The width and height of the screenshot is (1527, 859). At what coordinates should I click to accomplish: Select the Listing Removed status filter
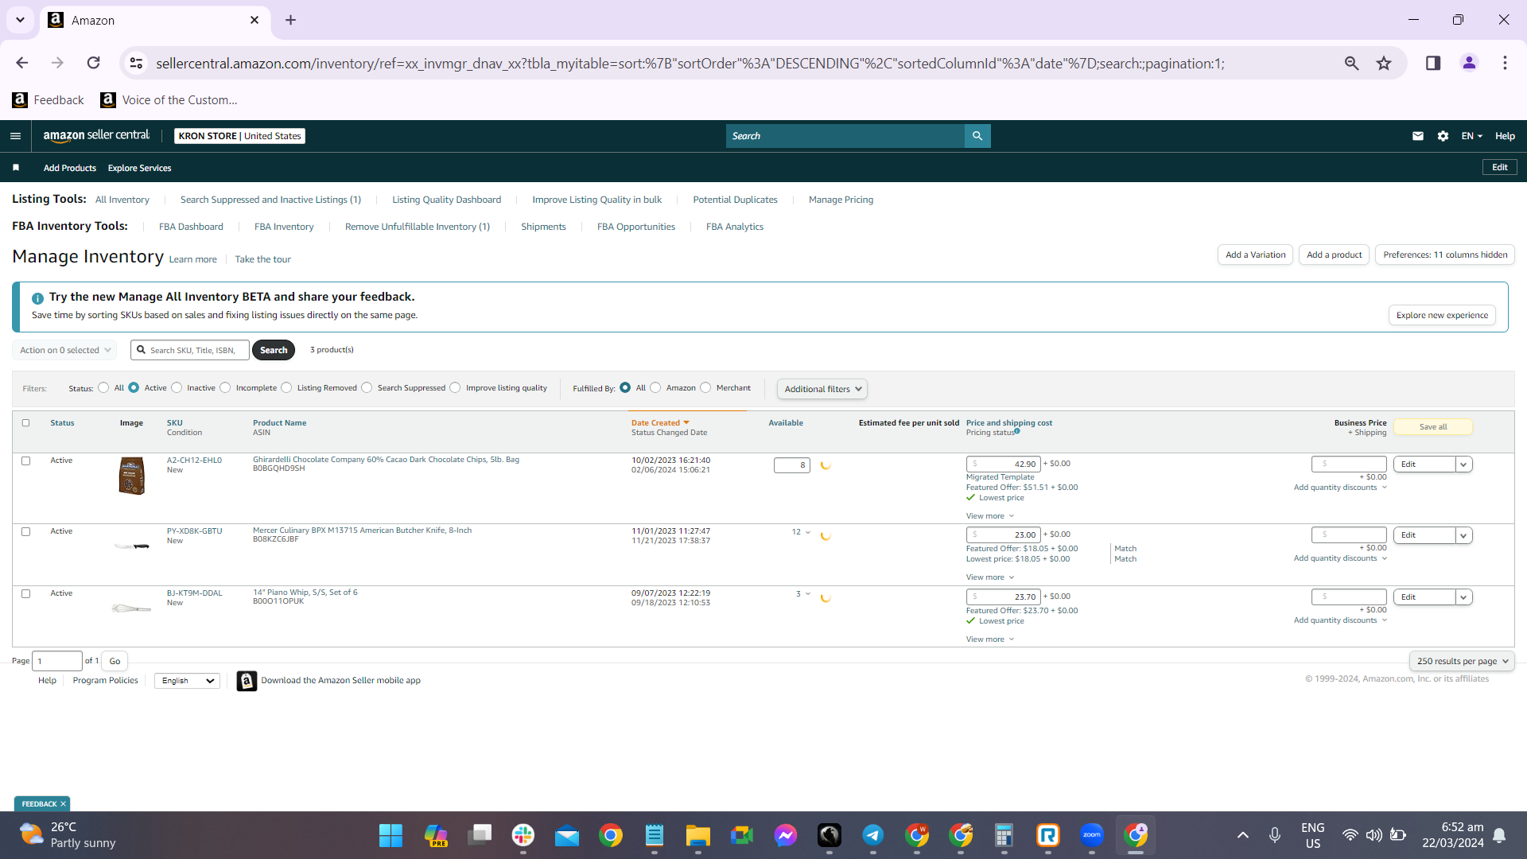click(286, 388)
